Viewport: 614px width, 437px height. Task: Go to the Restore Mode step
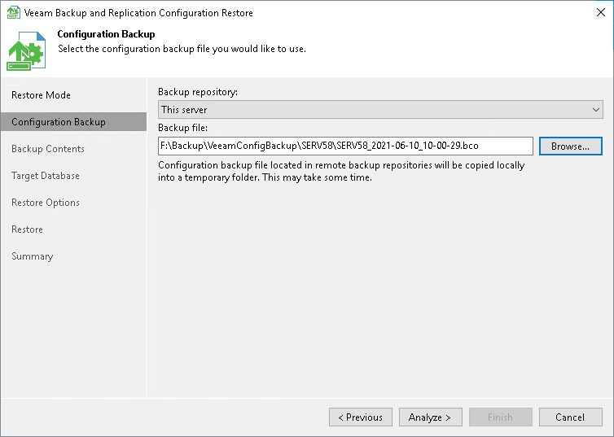41,95
